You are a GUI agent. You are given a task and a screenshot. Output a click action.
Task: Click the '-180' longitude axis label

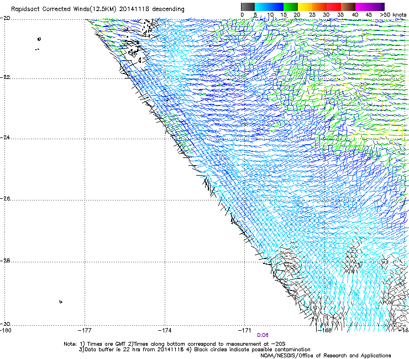(6, 331)
